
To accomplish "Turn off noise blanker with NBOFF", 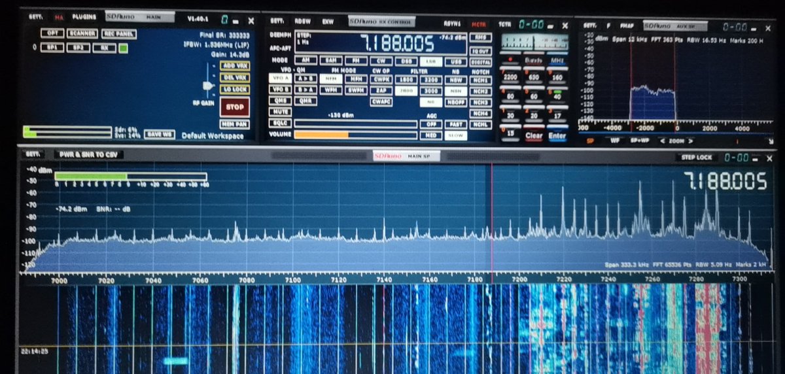I will coord(456,102).
